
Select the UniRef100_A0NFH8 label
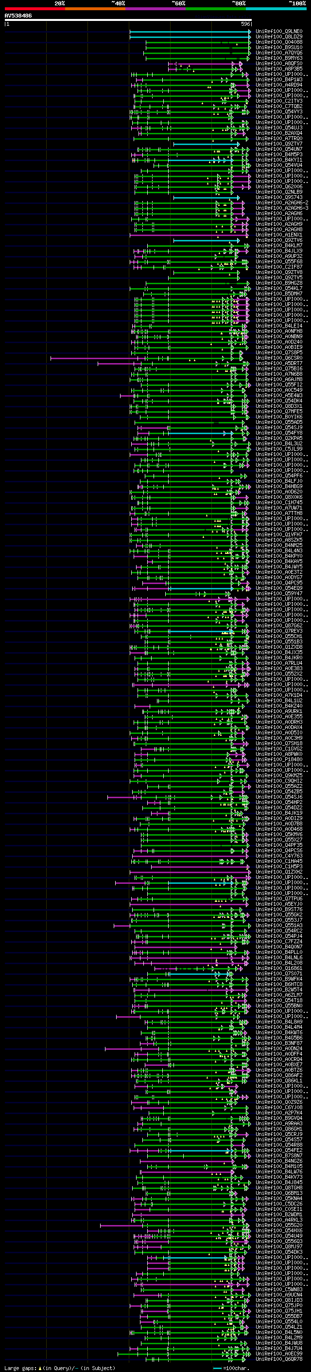click(x=278, y=331)
